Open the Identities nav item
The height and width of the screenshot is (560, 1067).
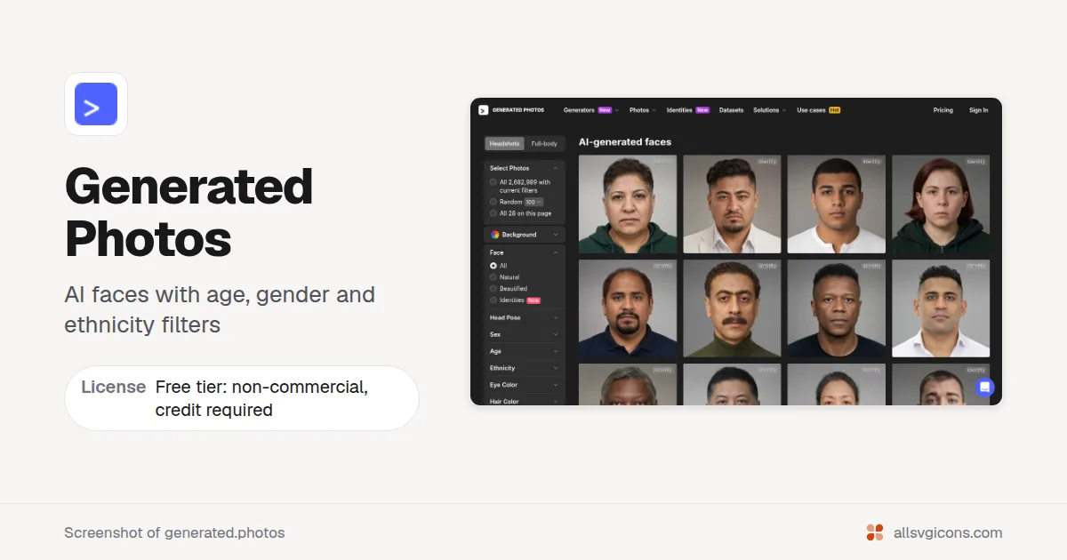tap(687, 110)
